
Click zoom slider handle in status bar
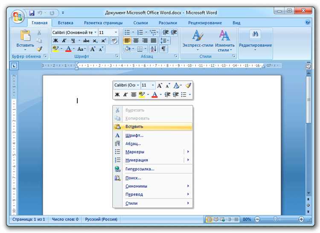click(275, 219)
